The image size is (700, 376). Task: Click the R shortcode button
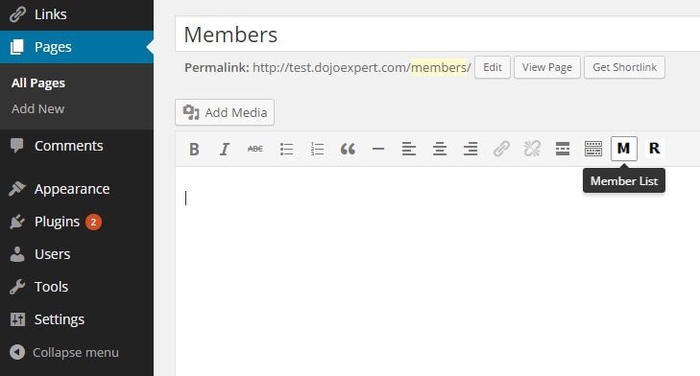point(655,149)
